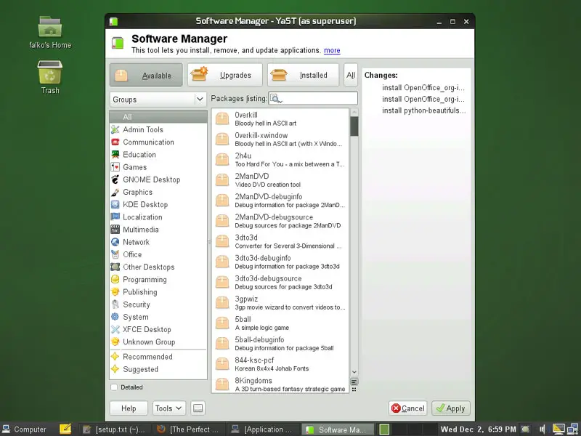Switch to the Available tab
Screen dimensions: 581x436
(146, 76)
